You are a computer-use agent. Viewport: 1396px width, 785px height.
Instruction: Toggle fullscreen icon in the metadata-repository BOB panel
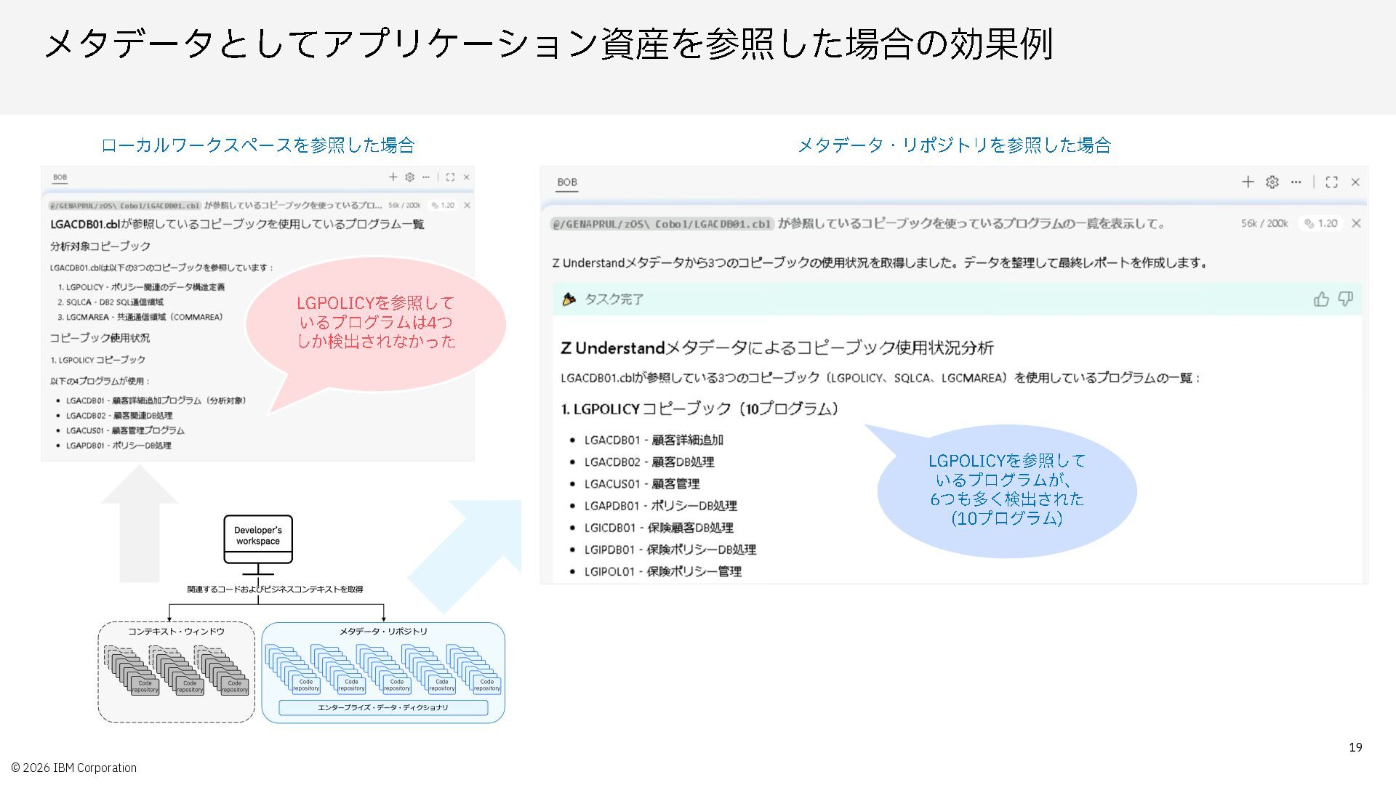pos(1331,182)
